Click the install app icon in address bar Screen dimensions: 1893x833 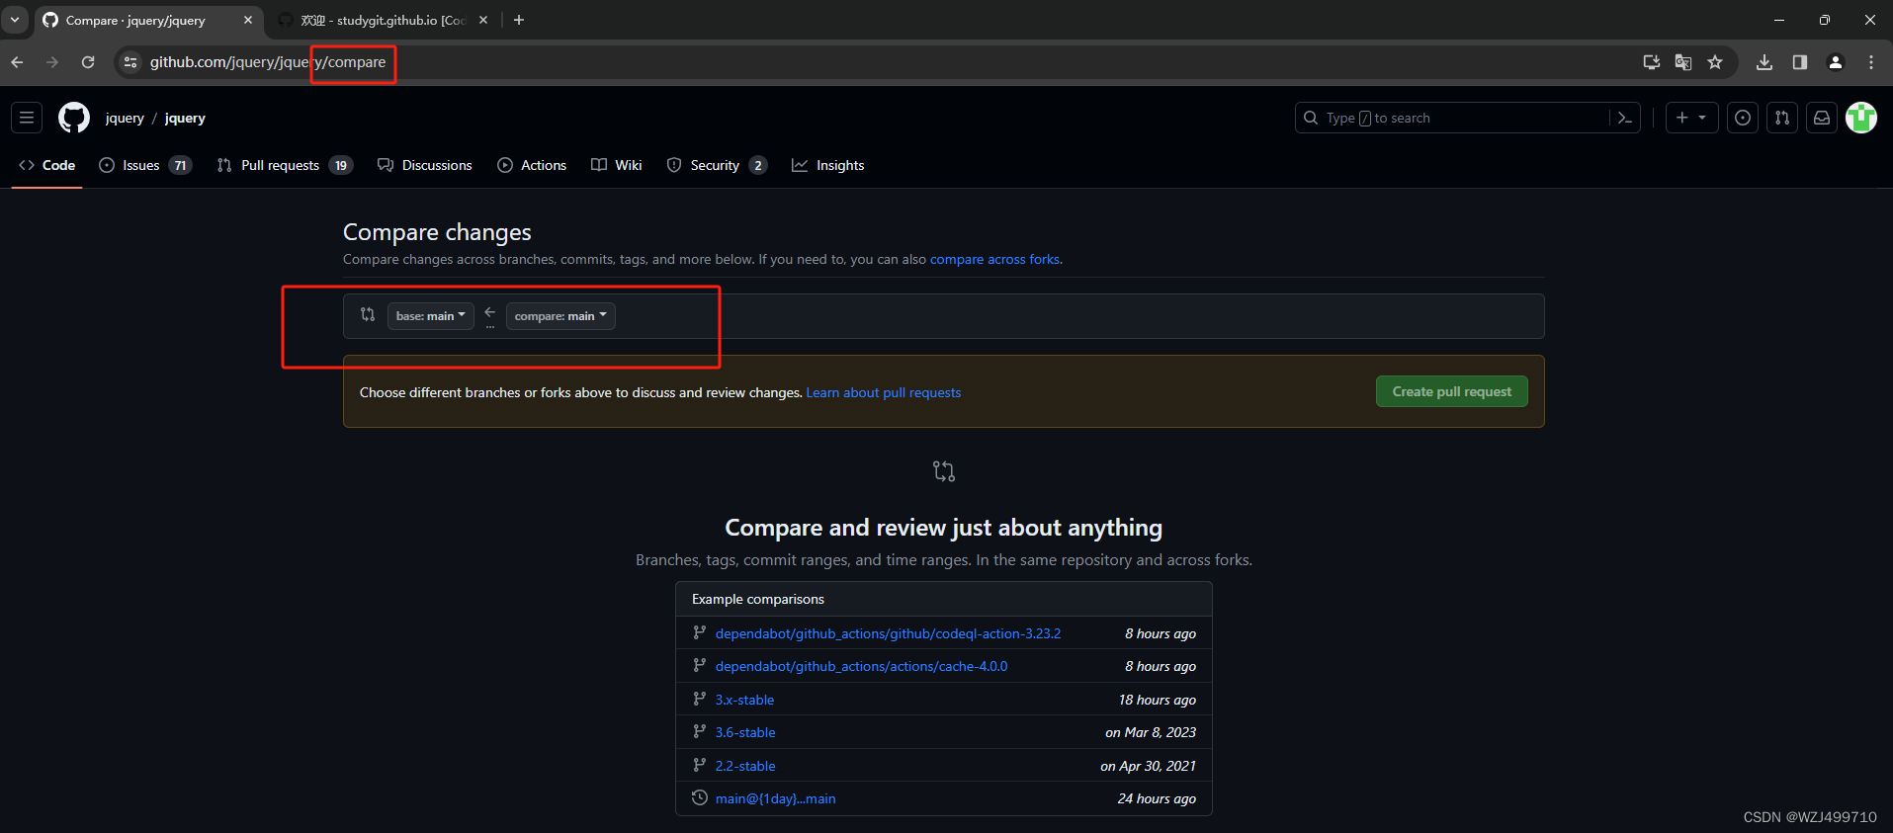[1652, 62]
